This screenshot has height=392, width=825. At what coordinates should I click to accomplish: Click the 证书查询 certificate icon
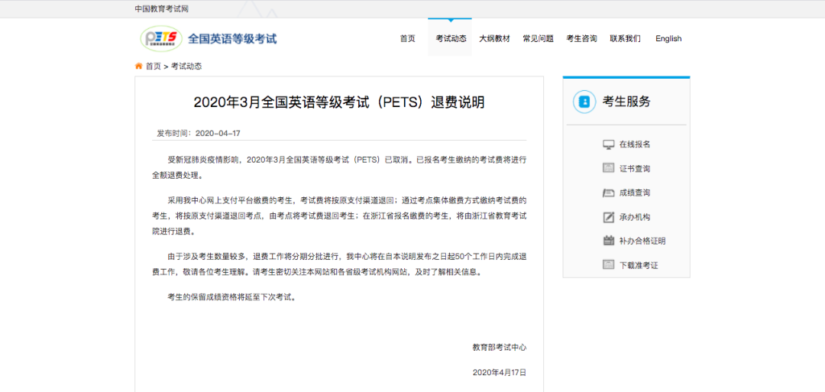point(608,168)
